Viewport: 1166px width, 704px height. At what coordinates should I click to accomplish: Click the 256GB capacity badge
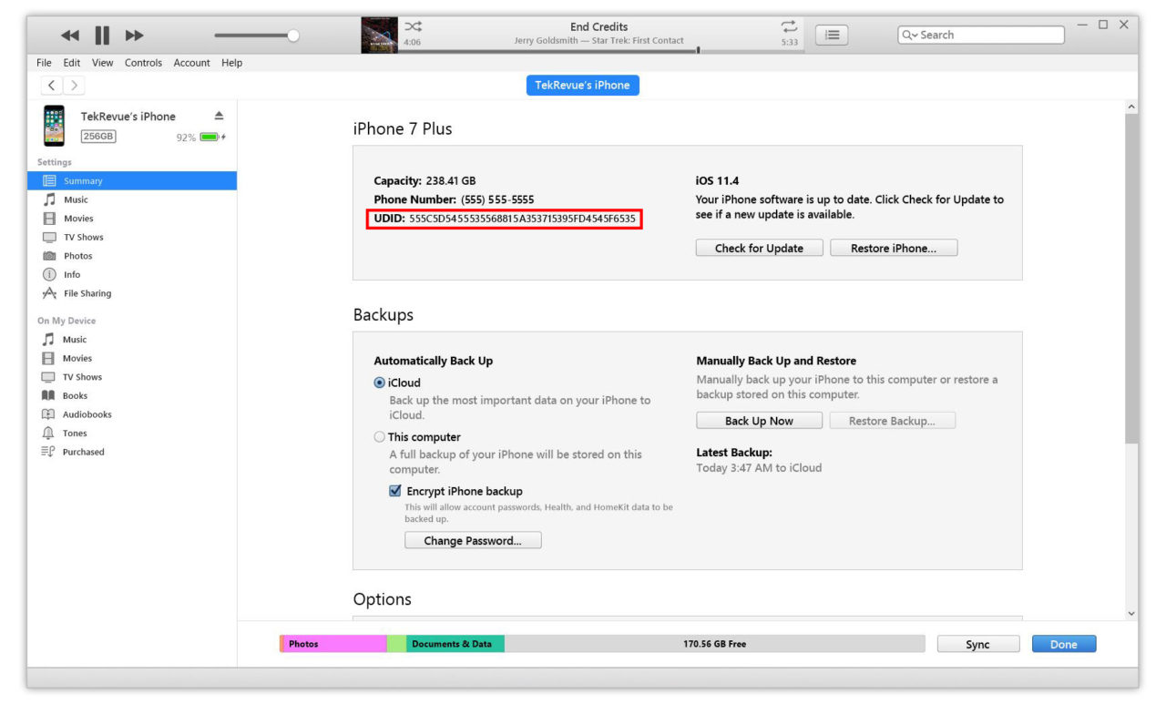click(98, 137)
